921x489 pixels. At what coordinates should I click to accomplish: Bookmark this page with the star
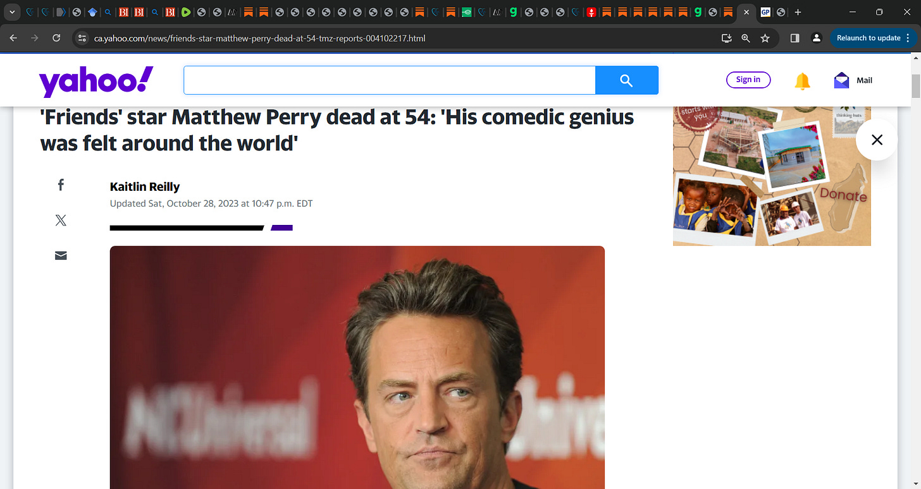point(765,38)
